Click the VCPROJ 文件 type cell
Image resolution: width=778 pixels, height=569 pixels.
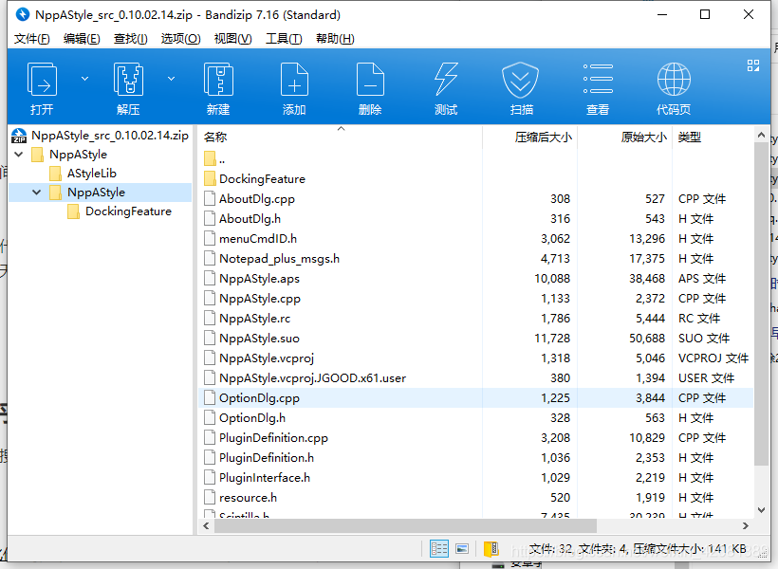[x=713, y=358]
